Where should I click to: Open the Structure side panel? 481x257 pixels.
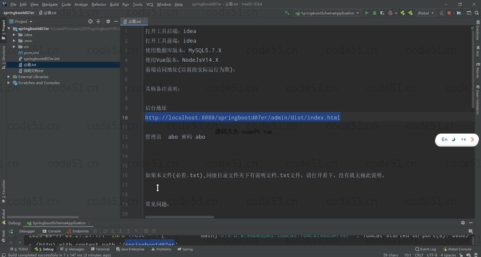(x=4, y=57)
